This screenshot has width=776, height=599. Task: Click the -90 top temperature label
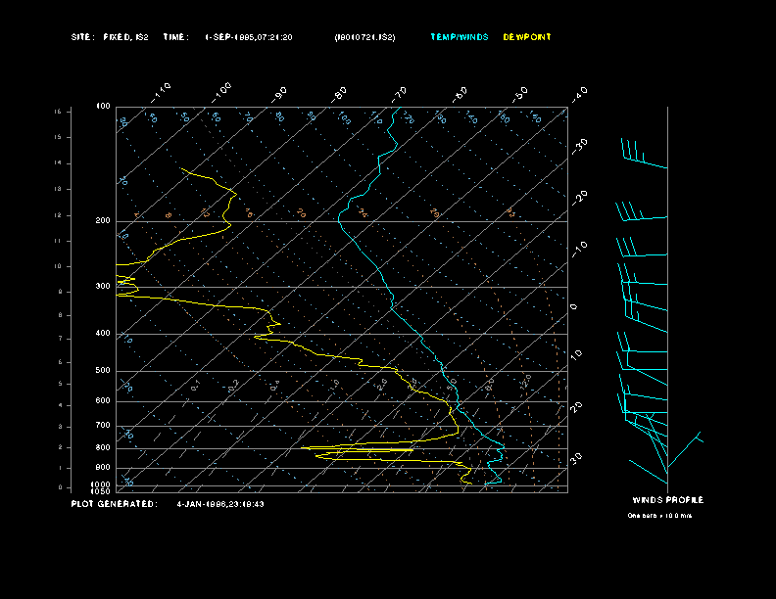(x=279, y=94)
